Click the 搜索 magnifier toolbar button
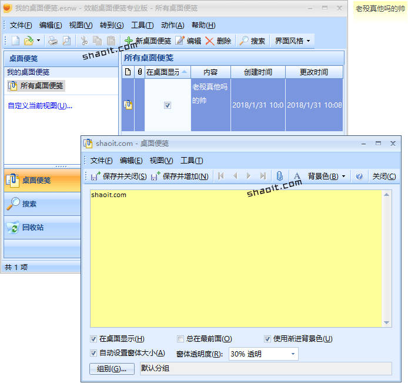This screenshot has width=408, height=383. tap(252, 41)
